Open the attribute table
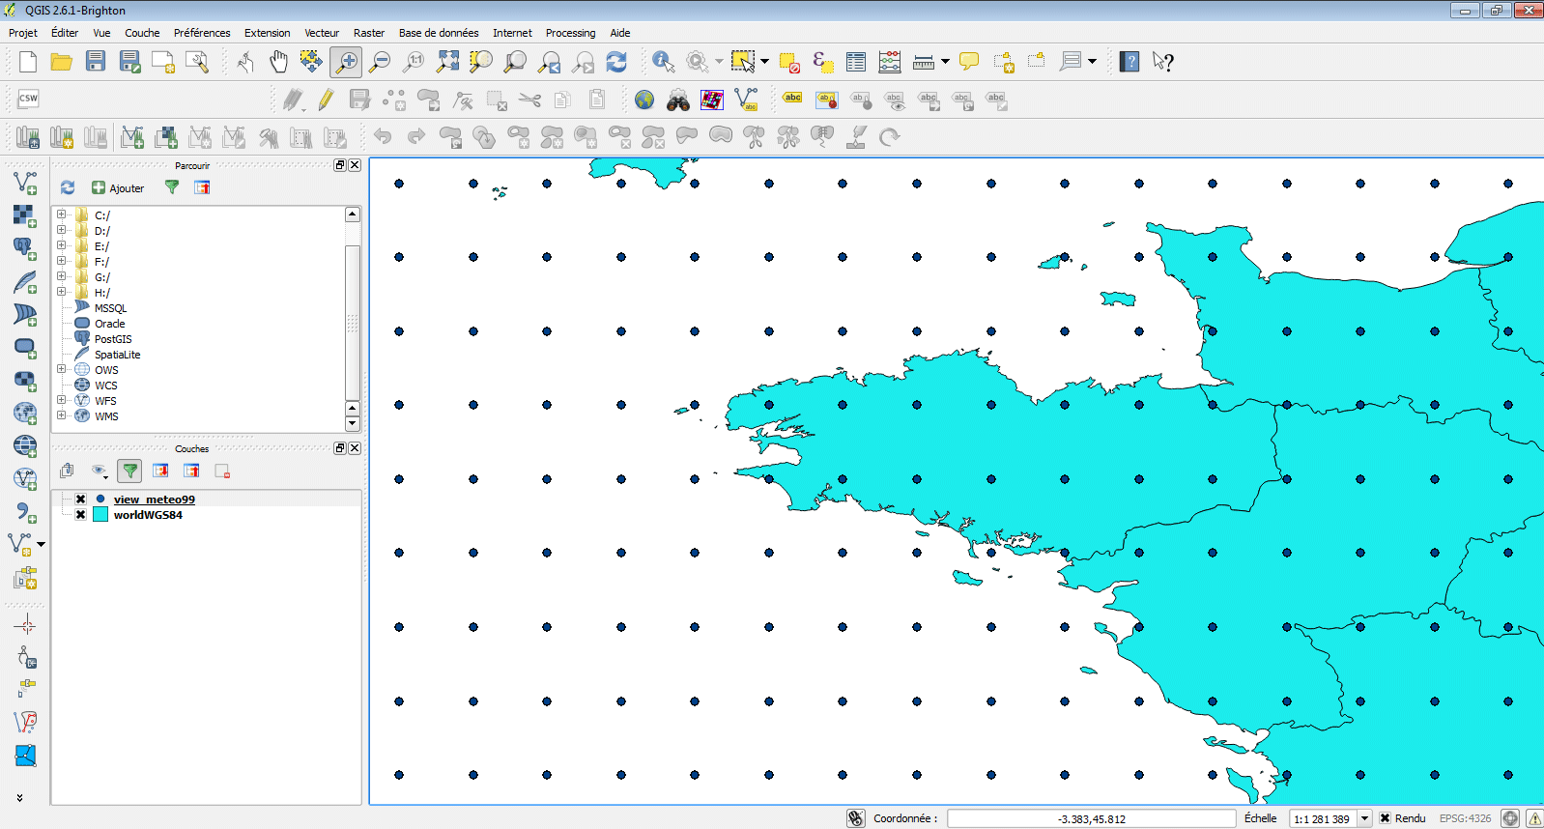Viewport: 1544px width, 829px height. [856, 62]
